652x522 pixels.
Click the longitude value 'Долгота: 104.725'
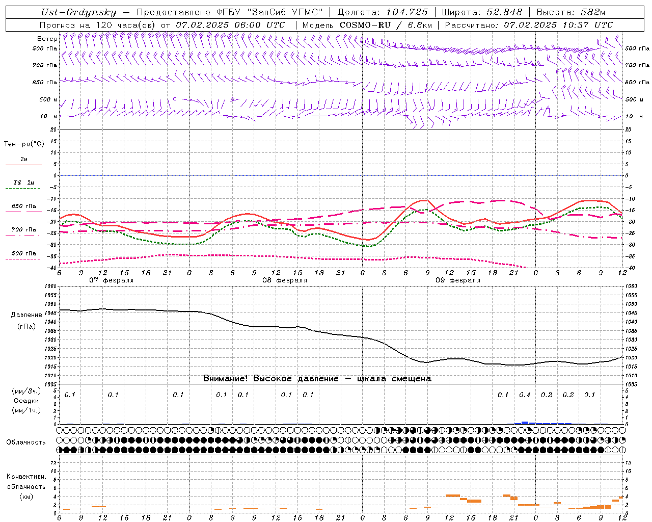[x=383, y=13]
